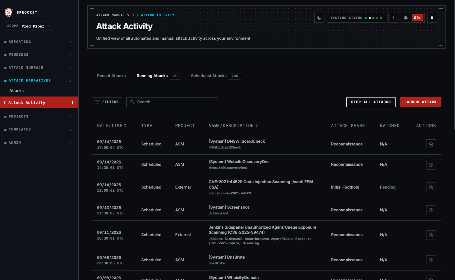This screenshot has height=280, width=455.
Task: Open the Filters panel
Action: [107, 102]
